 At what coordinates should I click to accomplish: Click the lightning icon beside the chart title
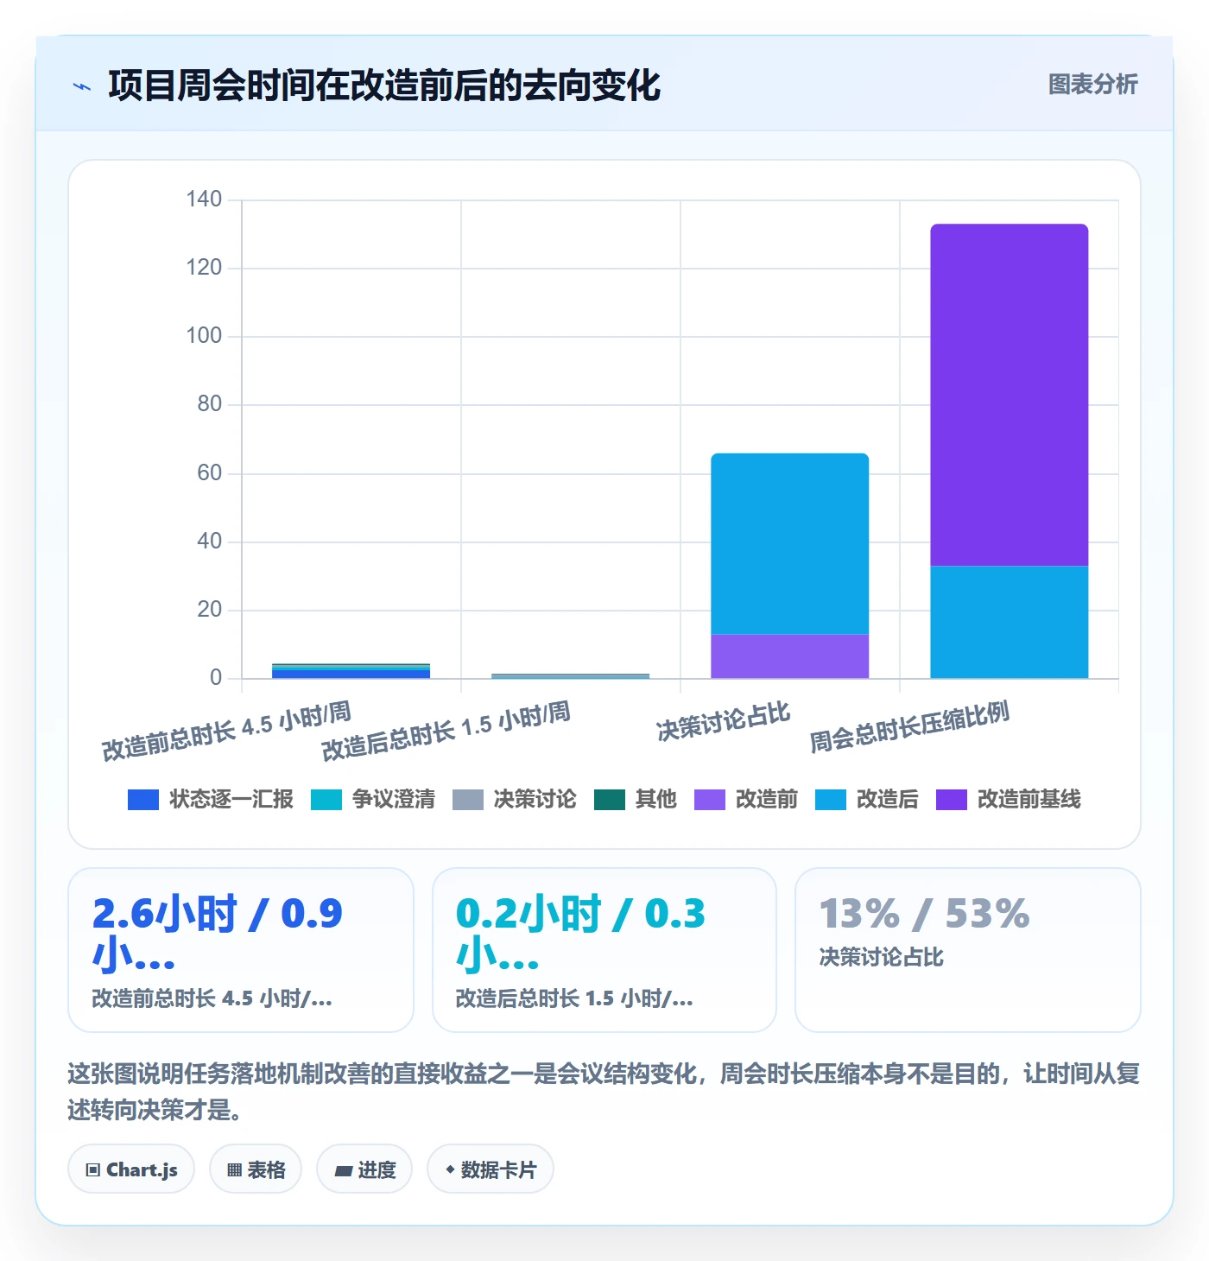coord(82,86)
